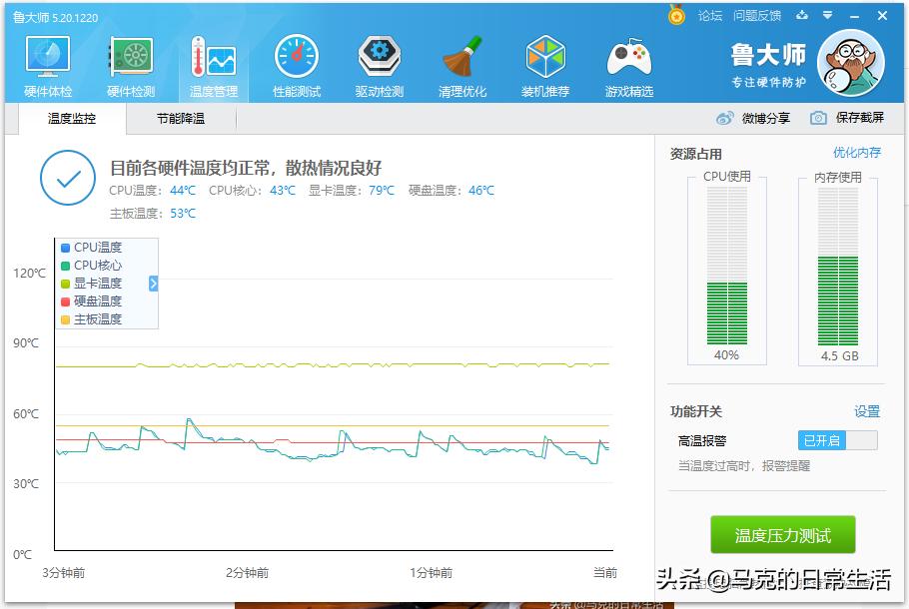
Task: Launch 性能测试 performance benchmark
Action: pyautogui.click(x=296, y=64)
